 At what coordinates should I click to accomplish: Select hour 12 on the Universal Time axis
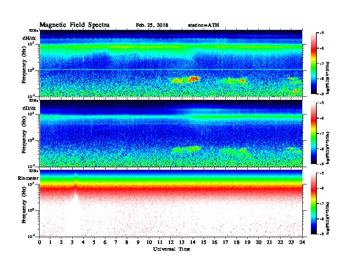(x=171, y=243)
